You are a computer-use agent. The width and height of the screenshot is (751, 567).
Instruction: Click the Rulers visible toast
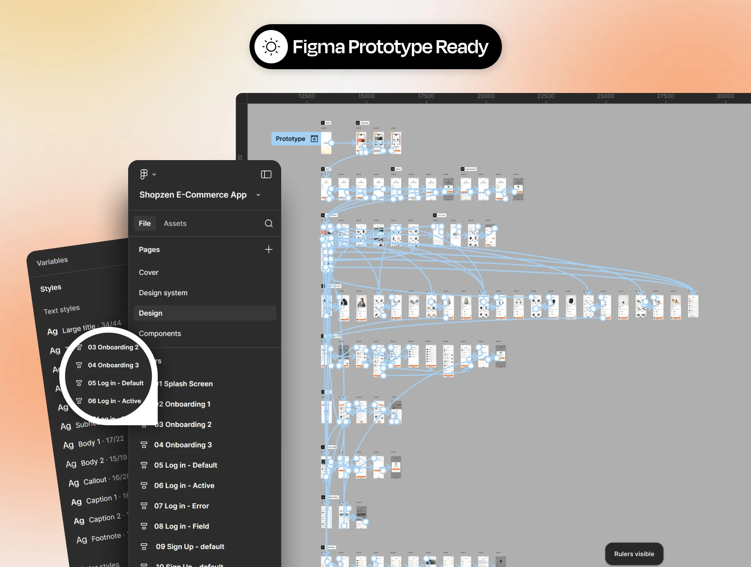coord(634,554)
